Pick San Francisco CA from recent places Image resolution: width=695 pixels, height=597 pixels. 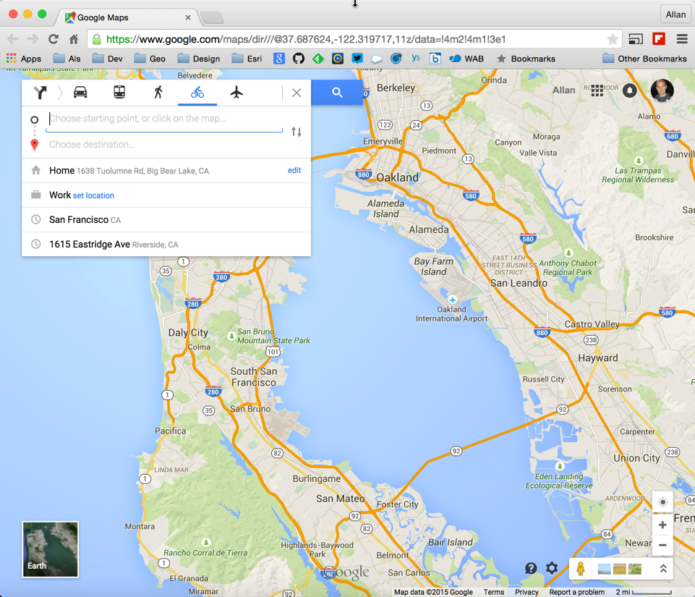[x=166, y=220]
